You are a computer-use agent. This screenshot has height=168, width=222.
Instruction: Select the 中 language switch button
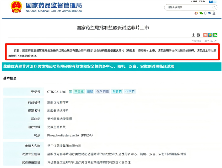click(x=211, y=1)
